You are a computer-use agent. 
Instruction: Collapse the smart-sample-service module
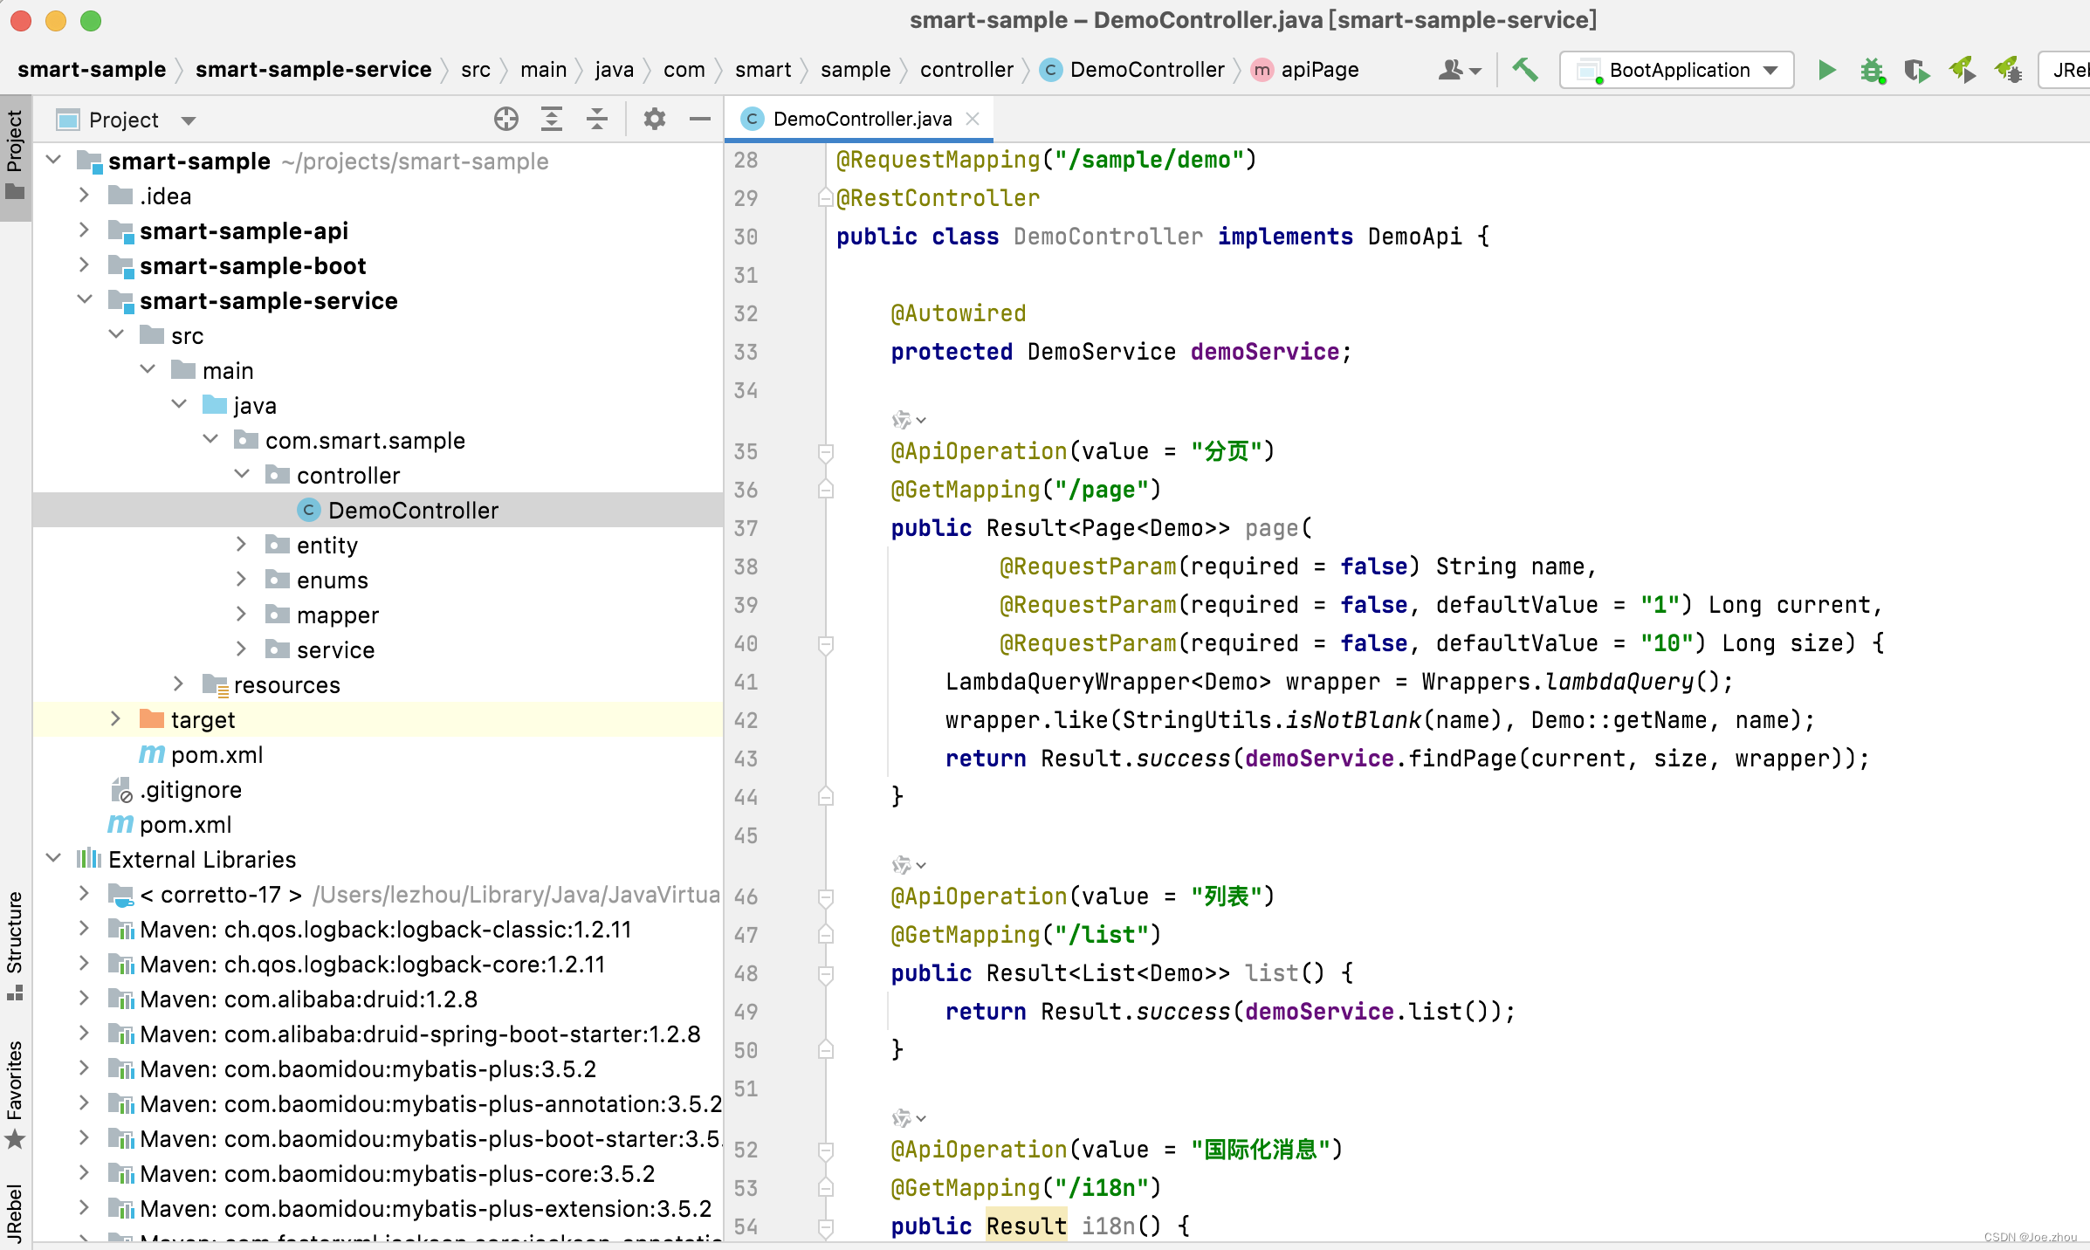(85, 300)
